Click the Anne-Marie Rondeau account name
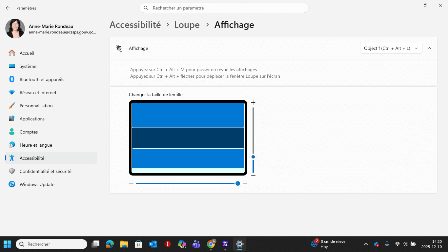The height and width of the screenshot is (252, 448). click(51, 26)
